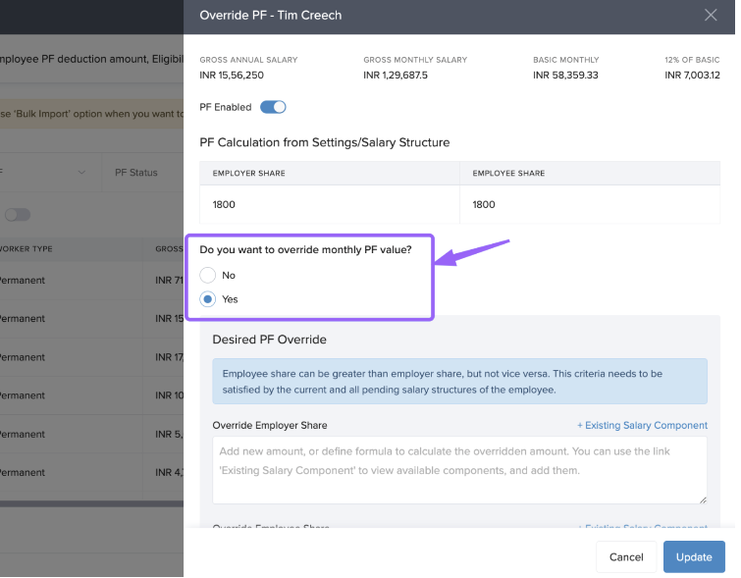Toggle the PF Enabled switch
Viewport: 741px width, 578px height.
coord(272,107)
